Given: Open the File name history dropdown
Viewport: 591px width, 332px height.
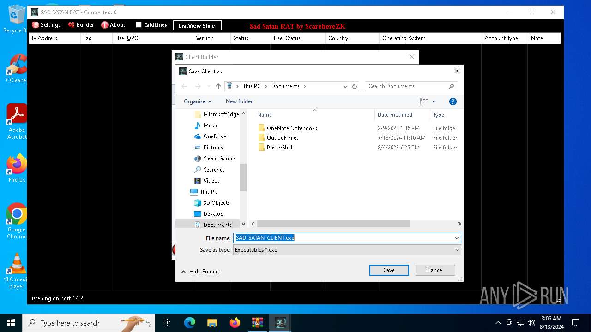Looking at the screenshot, I should [x=457, y=238].
